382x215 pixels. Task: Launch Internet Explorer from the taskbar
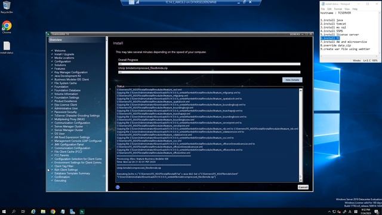tap(33, 211)
